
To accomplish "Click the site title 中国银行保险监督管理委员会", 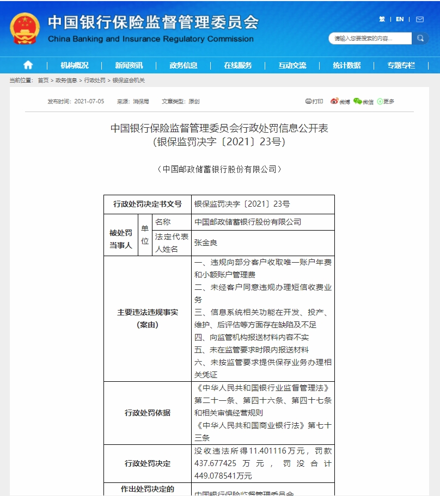I will [154, 22].
